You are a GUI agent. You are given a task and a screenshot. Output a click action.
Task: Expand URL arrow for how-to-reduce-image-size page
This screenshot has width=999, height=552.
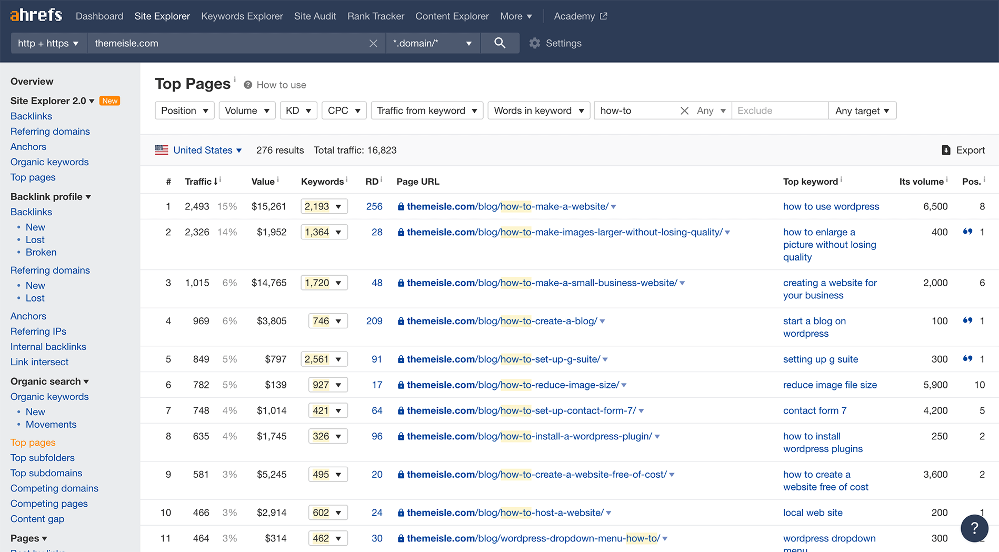coord(624,385)
